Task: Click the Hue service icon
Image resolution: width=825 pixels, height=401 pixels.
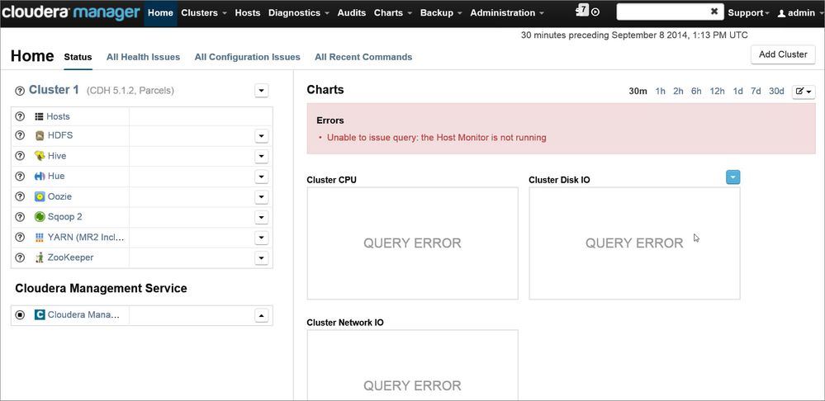Action: pyautogui.click(x=40, y=176)
